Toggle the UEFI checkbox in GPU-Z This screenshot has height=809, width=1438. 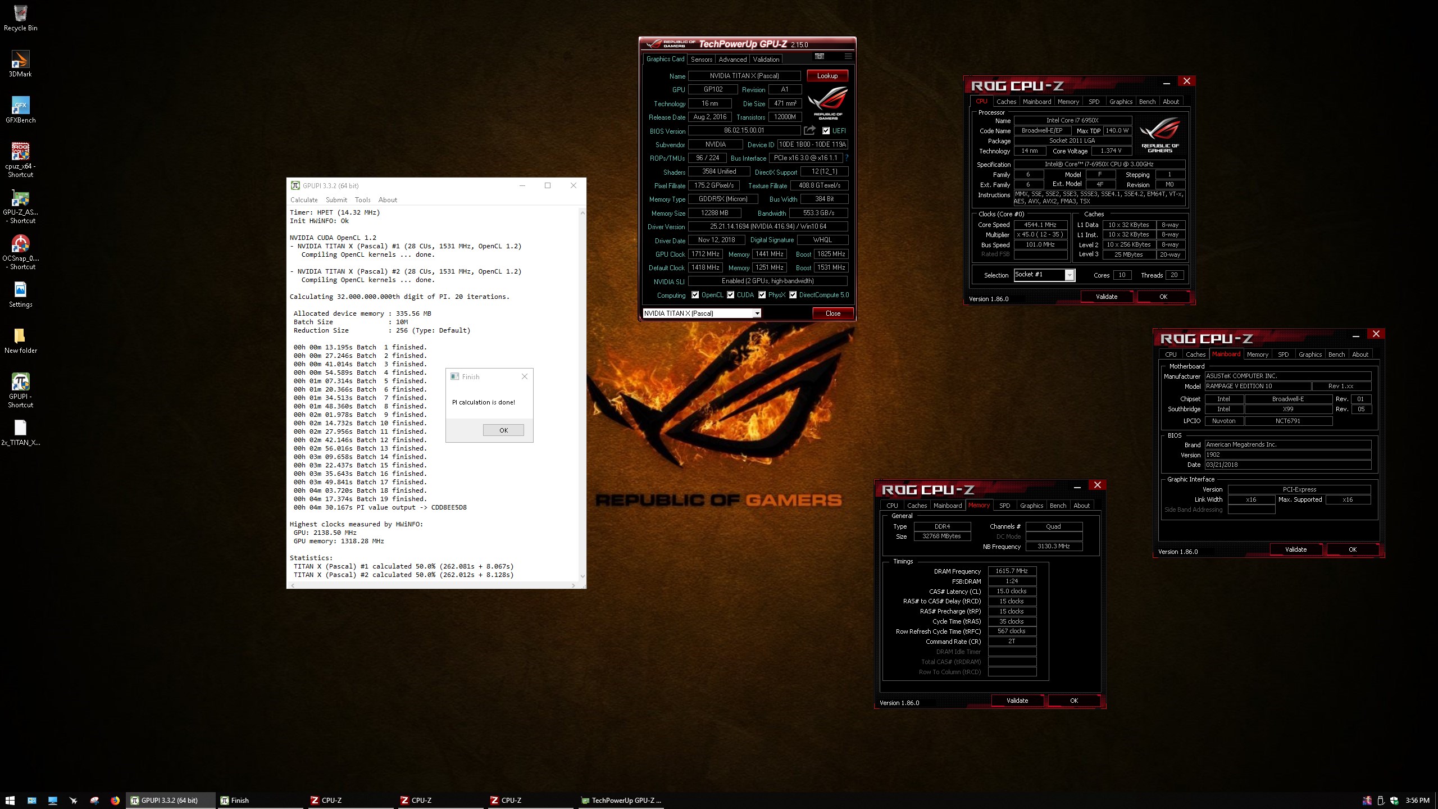pos(826,130)
